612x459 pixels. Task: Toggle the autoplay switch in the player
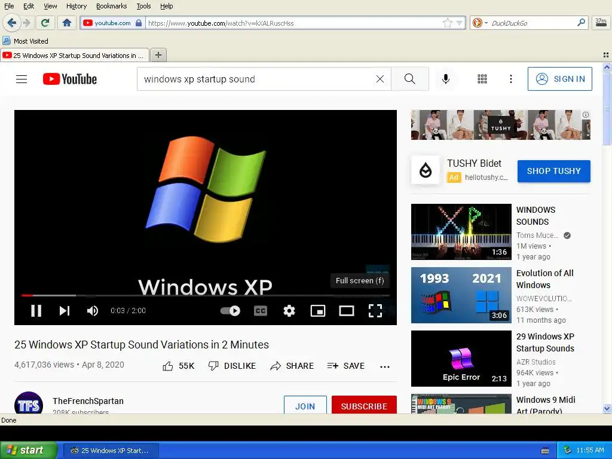230,311
